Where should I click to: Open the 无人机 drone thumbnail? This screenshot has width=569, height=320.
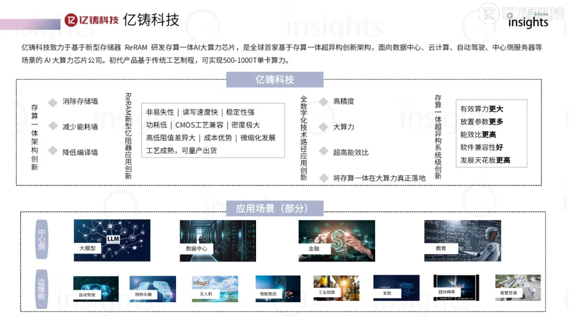215,289
